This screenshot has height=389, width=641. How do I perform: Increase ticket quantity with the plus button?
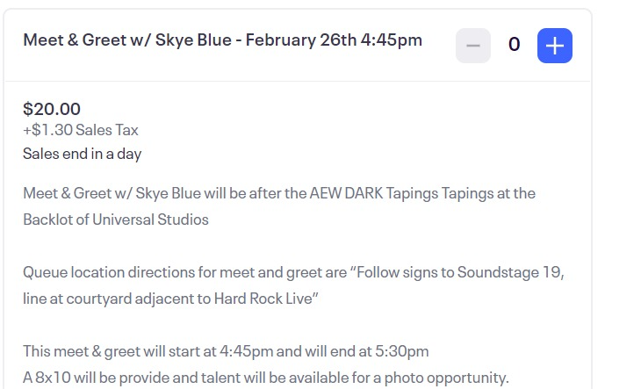(554, 46)
